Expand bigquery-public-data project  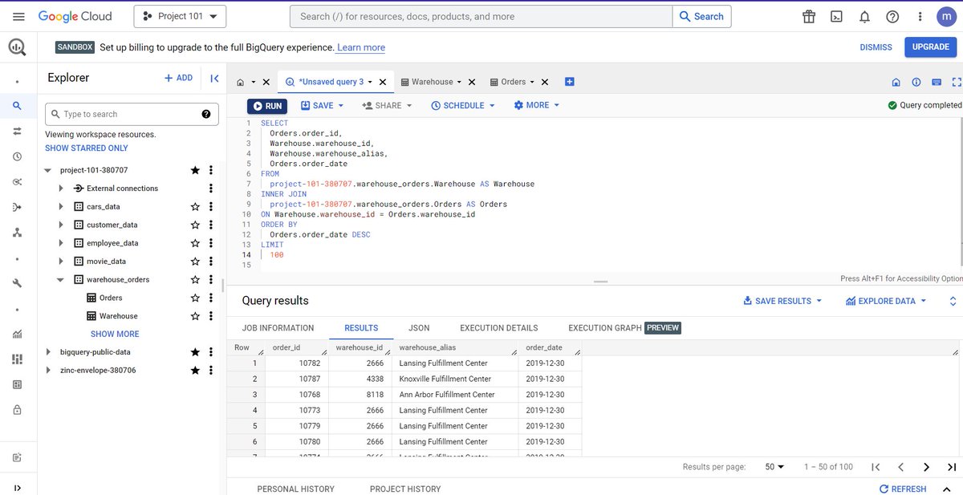tap(48, 352)
